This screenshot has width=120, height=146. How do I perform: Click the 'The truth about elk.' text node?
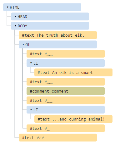pos(58,35)
